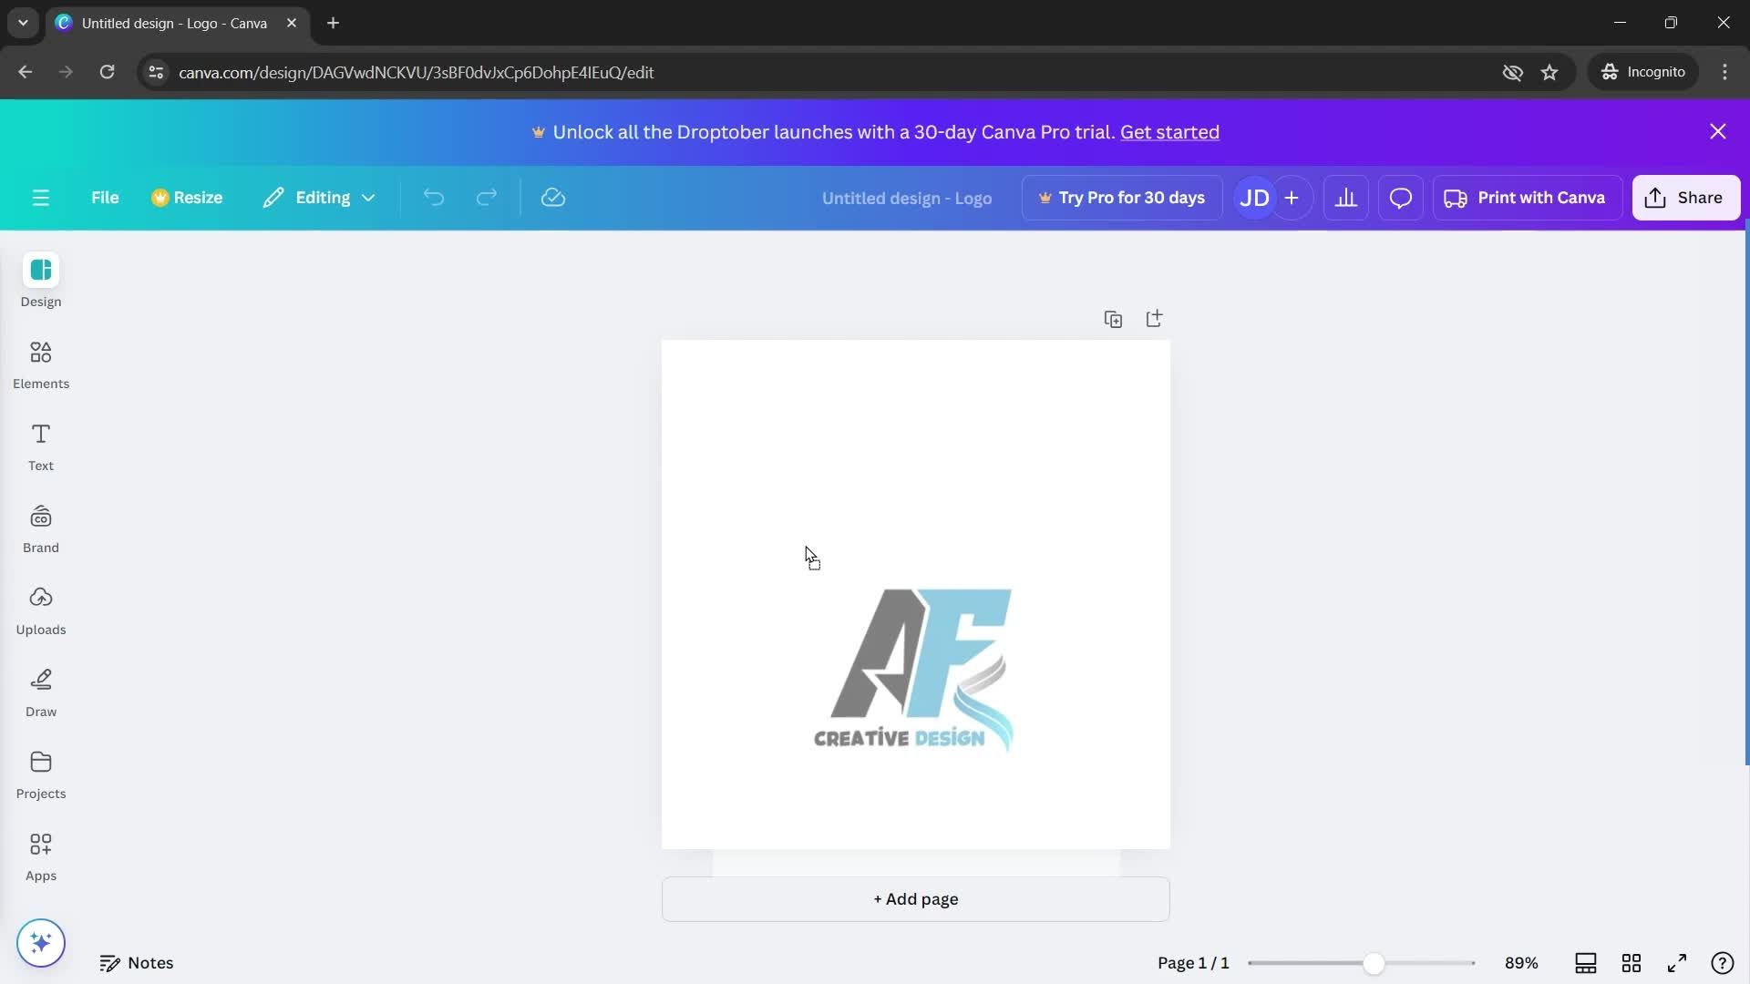Enable full screen view mode
Viewport: 1750px width, 984px height.
pos(1677,962)
